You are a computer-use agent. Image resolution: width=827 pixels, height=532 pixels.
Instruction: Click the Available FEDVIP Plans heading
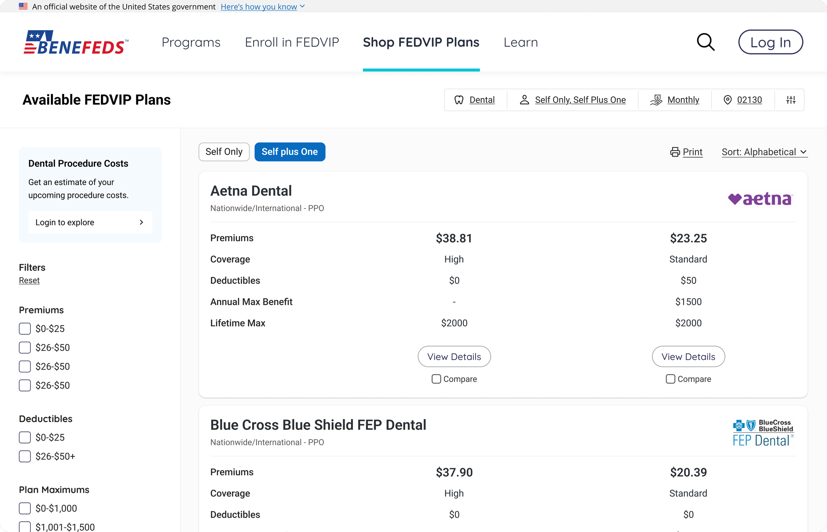[97, 100]
